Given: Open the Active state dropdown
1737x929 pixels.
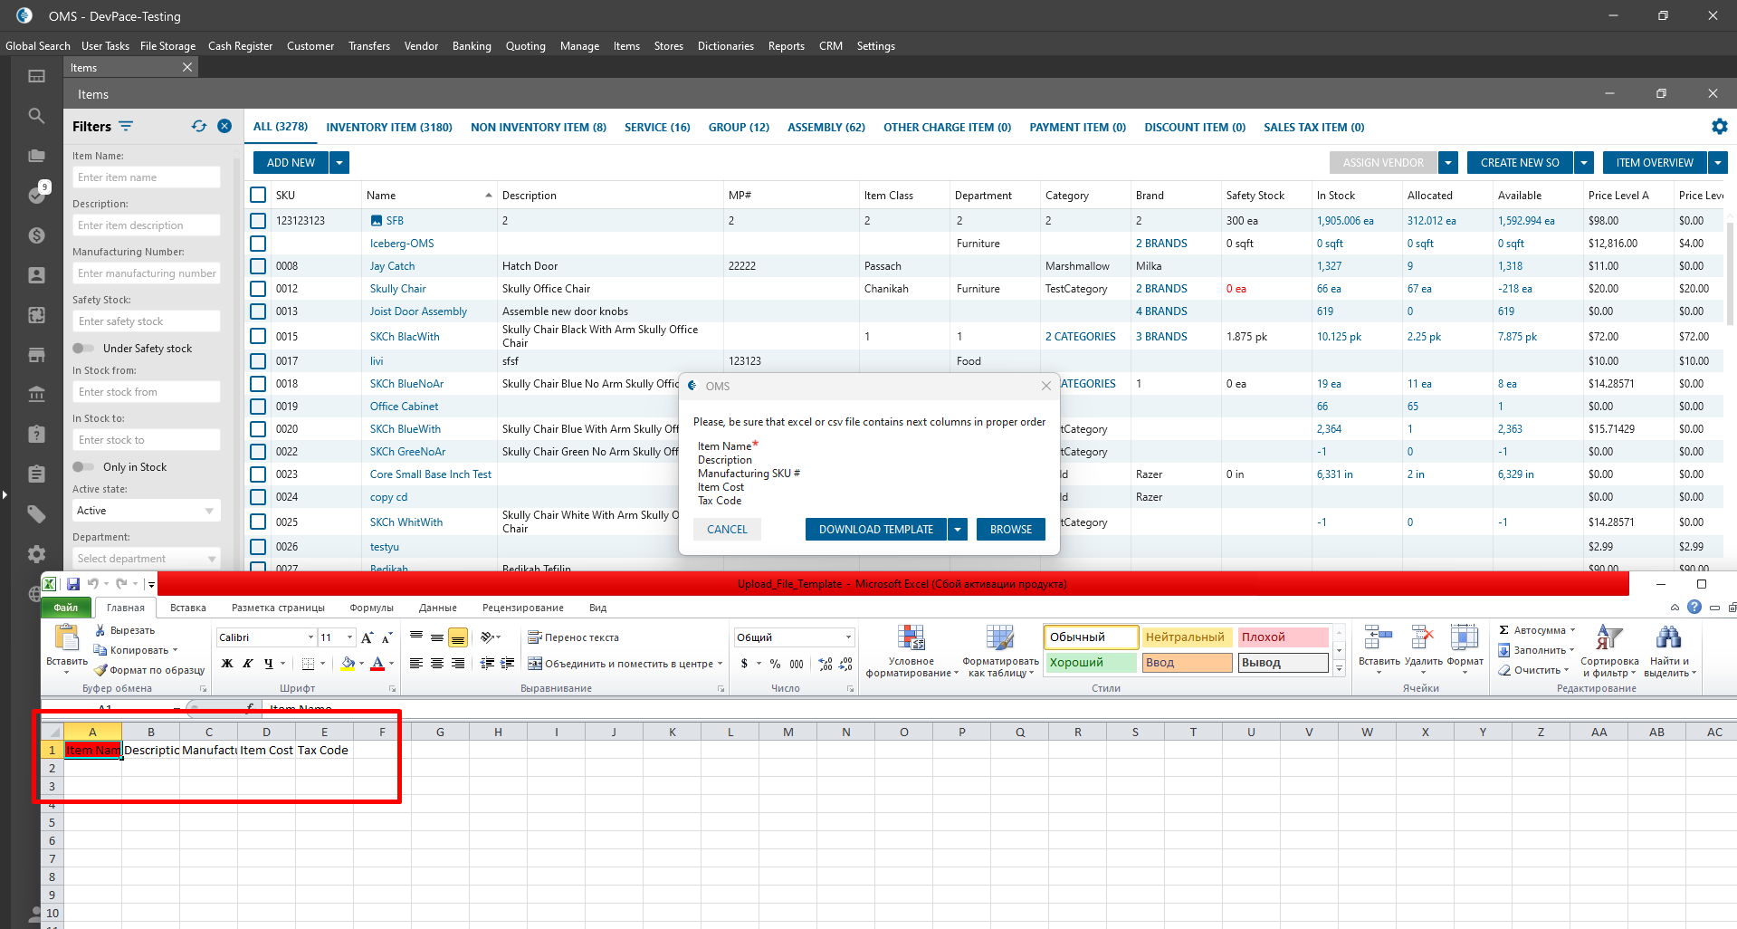Looking at the screenshot, I should coord(146,511).
